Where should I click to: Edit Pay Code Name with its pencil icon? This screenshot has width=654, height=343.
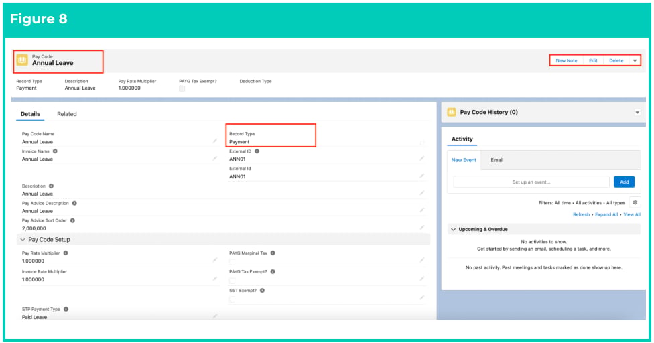point(215,141)
